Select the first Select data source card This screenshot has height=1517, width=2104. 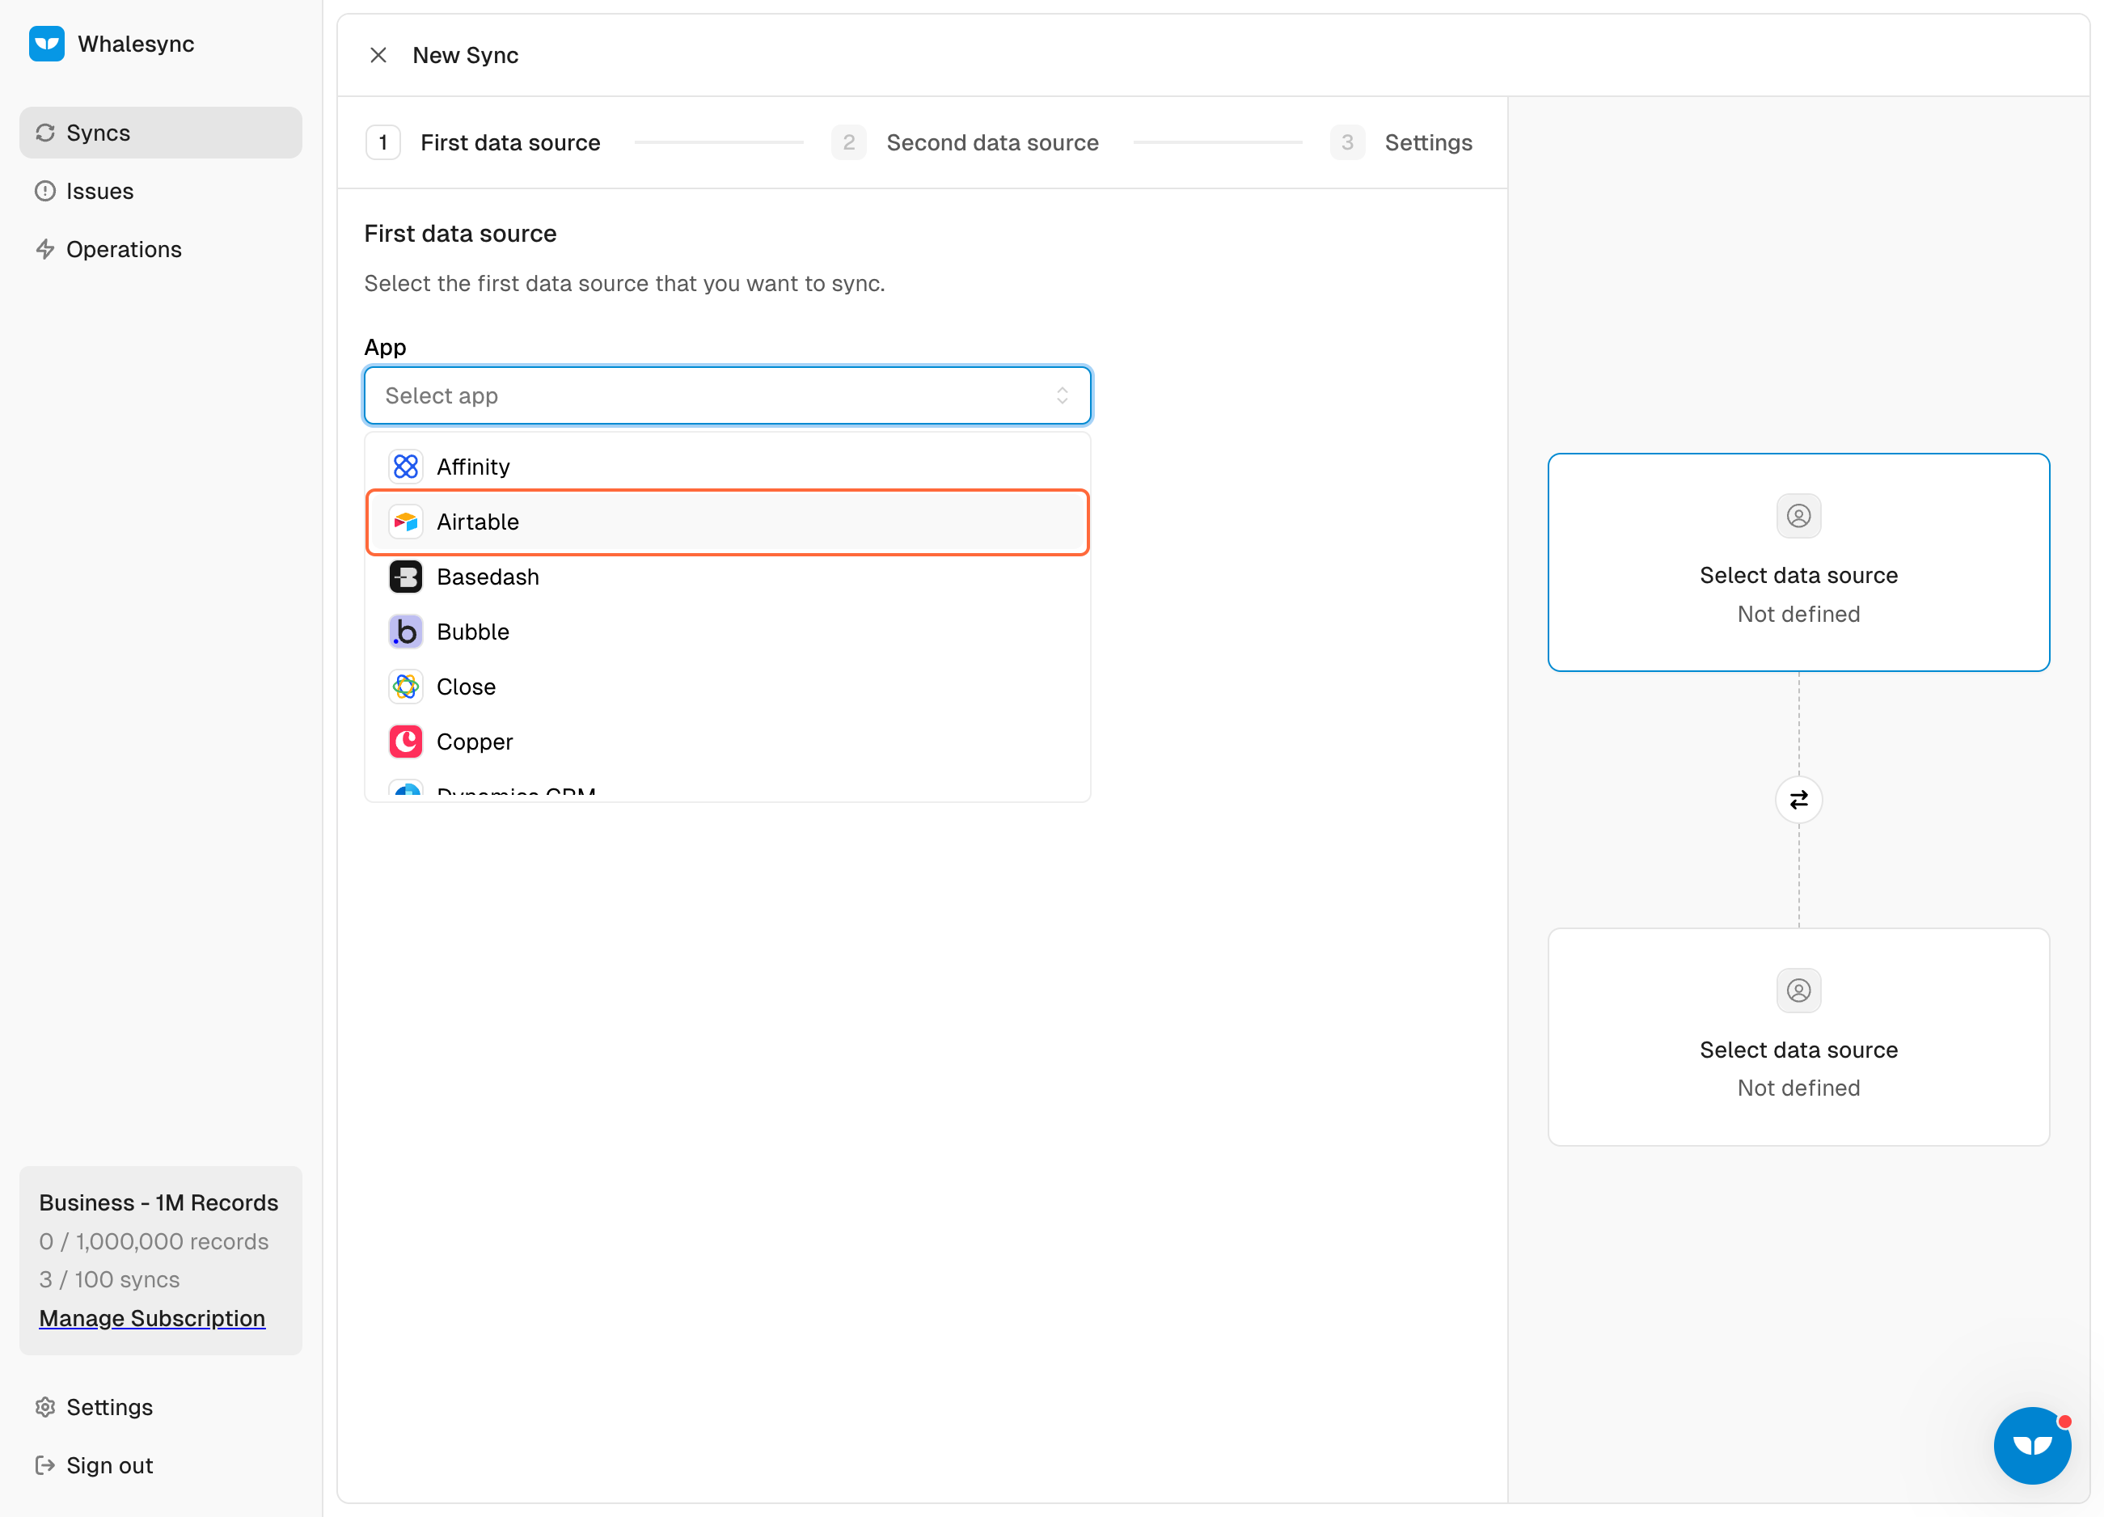pos(1798,562)
